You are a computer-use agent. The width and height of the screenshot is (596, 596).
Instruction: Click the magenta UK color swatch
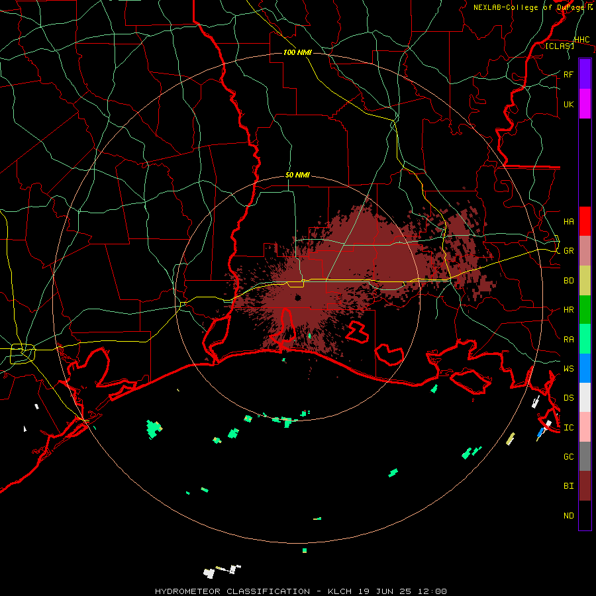point(585,103)
